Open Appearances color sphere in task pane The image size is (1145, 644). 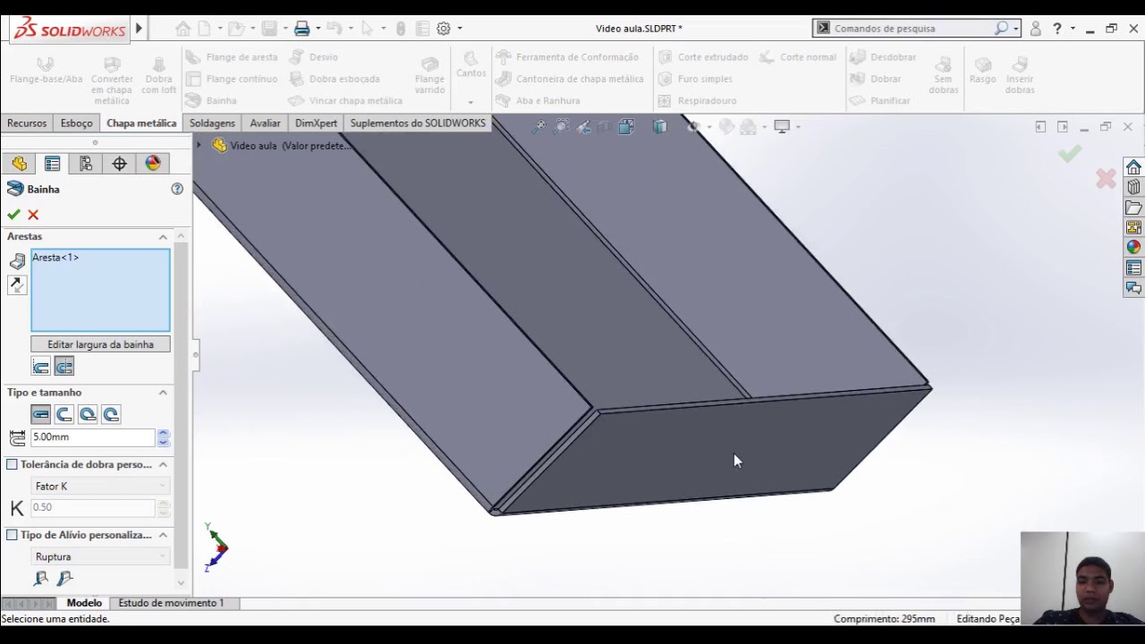1133,248
